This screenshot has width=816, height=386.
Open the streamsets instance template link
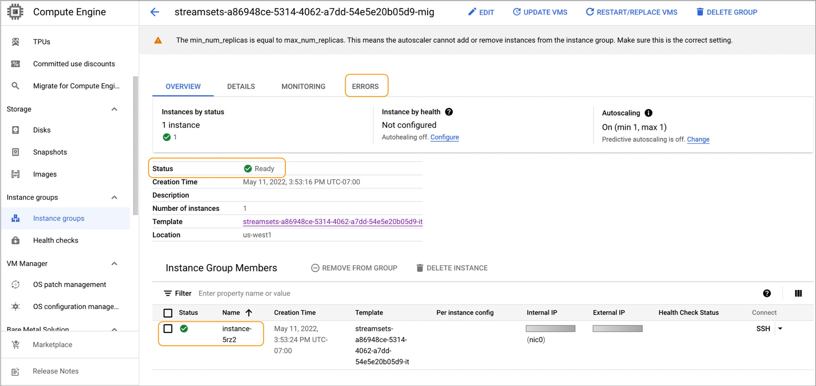(x=333, y=222)
